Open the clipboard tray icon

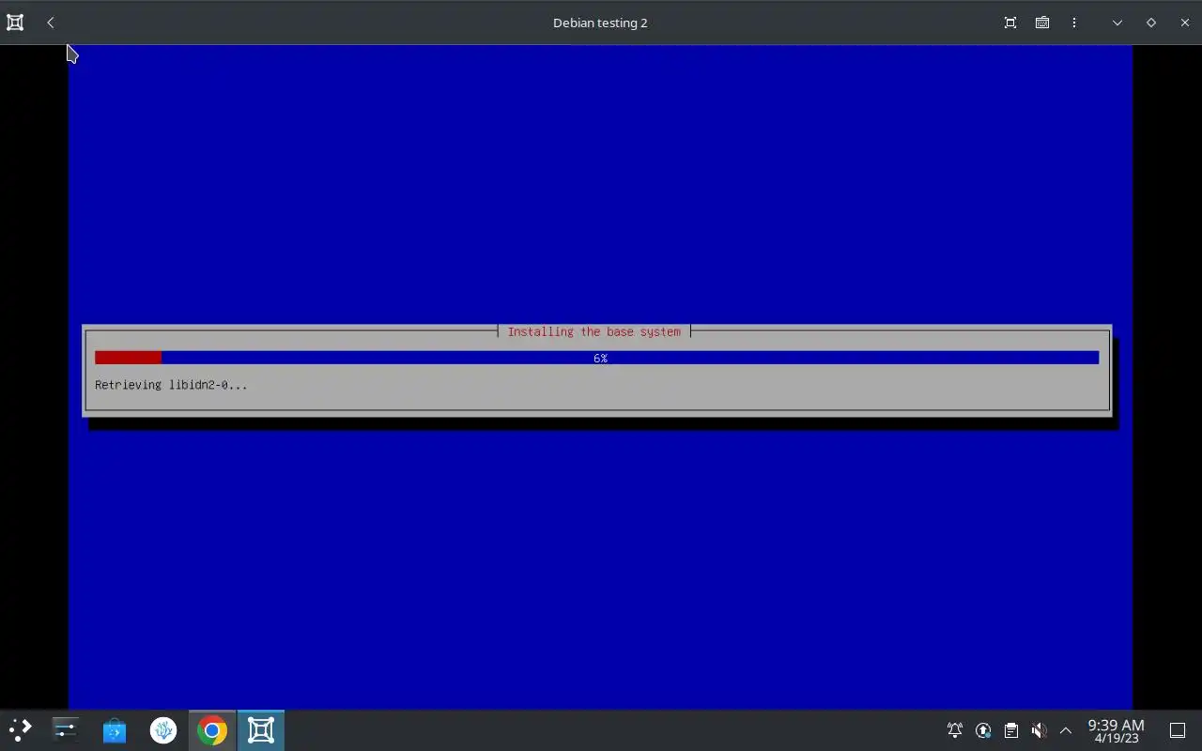pyautogui.click(x=1011, y=730)
